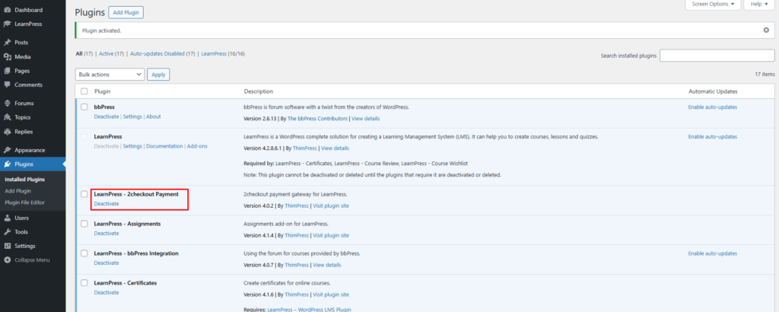Visit plugin site for LearnPress - Certificates

pyautogui.click(x=331, y=294)
